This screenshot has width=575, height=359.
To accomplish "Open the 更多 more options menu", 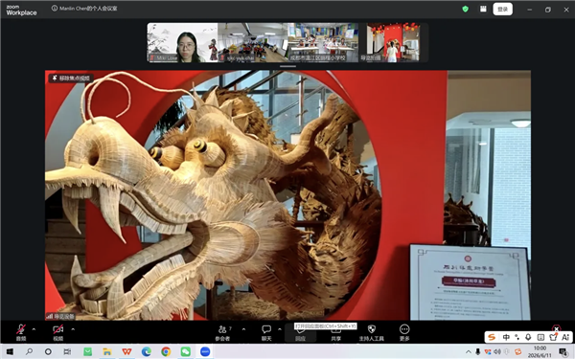I will [404, 332].
